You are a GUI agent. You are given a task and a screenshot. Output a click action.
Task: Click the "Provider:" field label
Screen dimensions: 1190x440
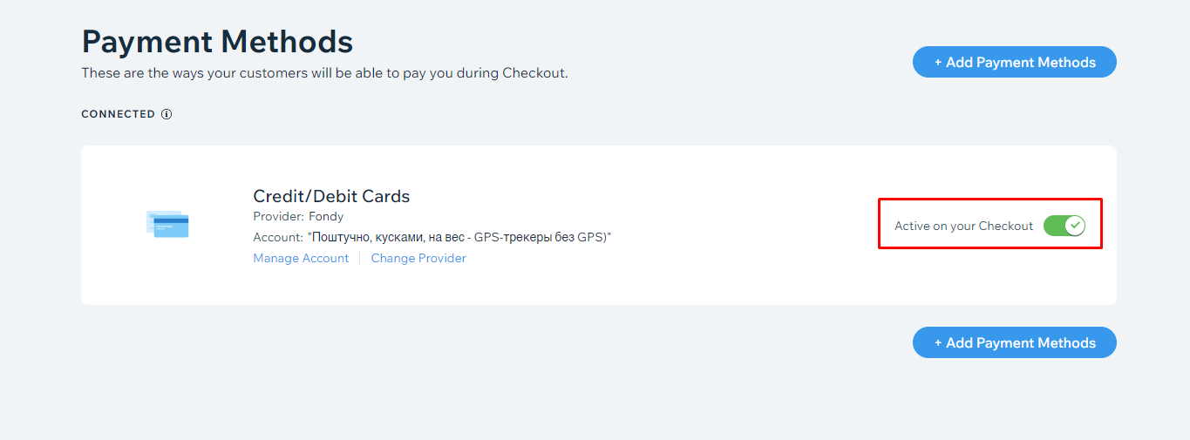coord(279,216)
